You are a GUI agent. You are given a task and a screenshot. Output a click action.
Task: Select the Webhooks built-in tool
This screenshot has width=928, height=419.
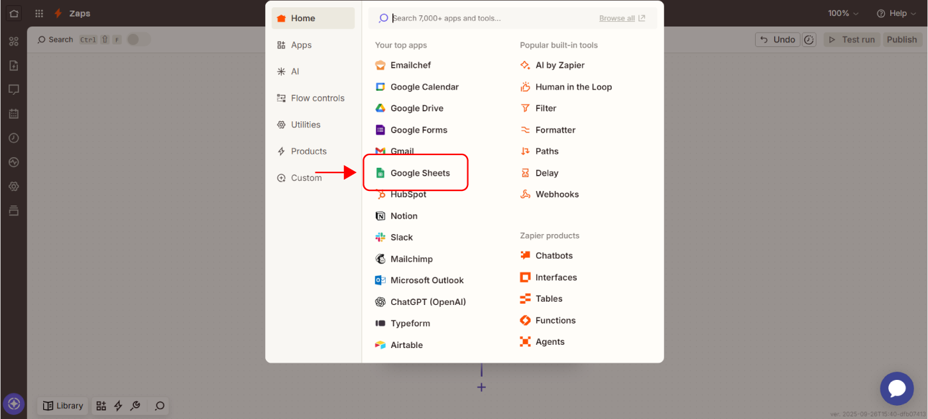(x=556, y=194)
